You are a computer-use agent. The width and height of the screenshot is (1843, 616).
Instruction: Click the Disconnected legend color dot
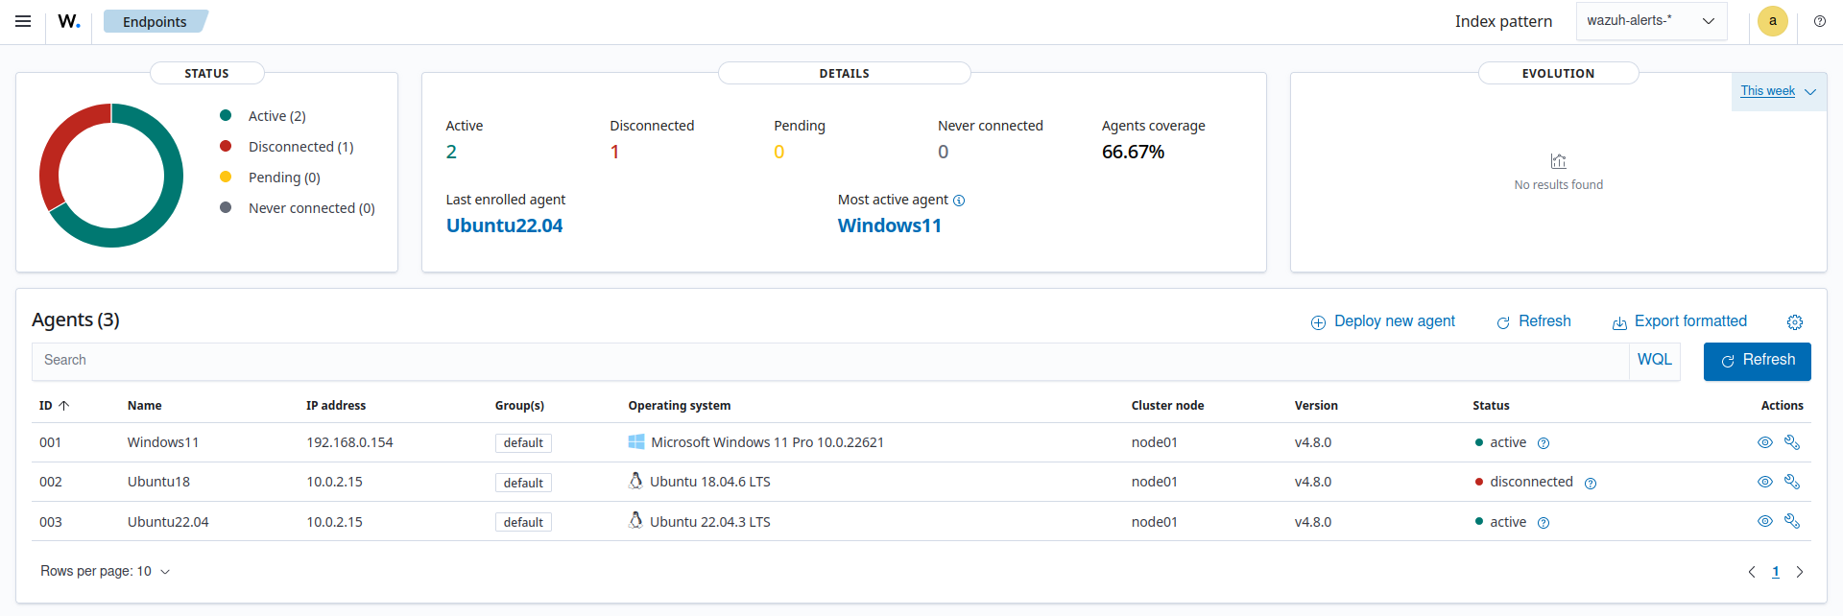[226, 147]
